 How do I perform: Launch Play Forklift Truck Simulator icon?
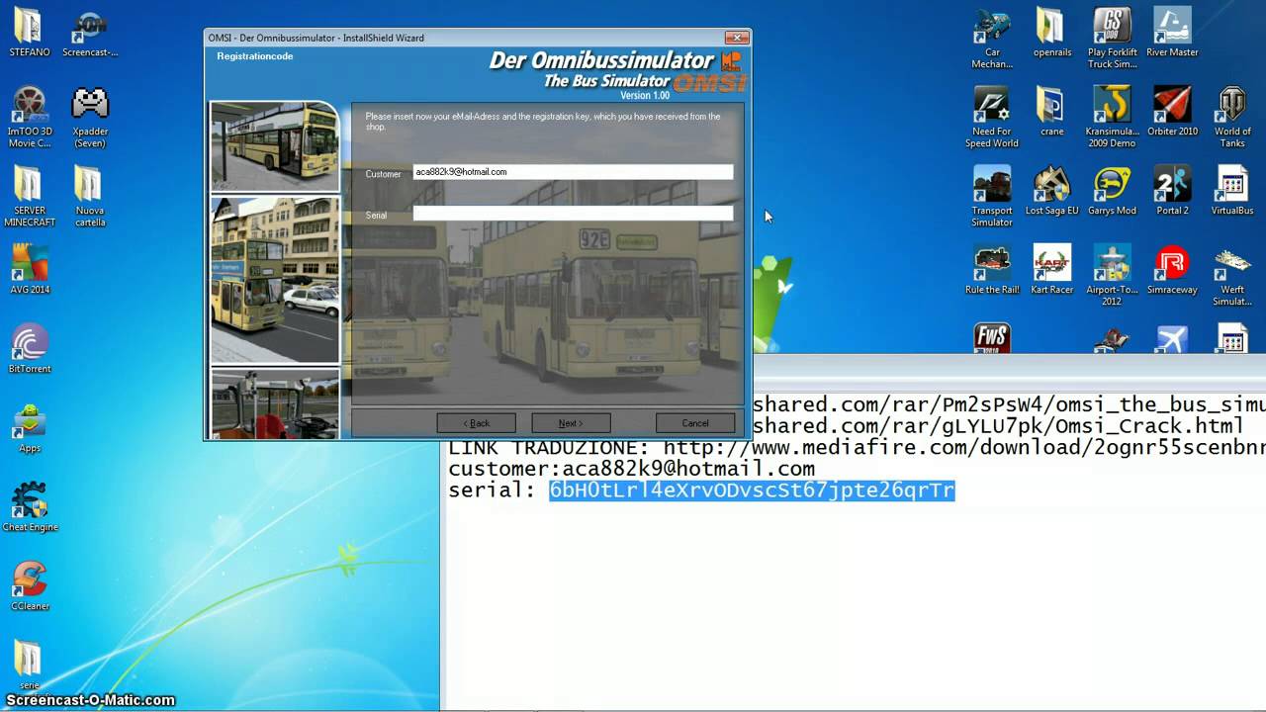point(1112,39)
